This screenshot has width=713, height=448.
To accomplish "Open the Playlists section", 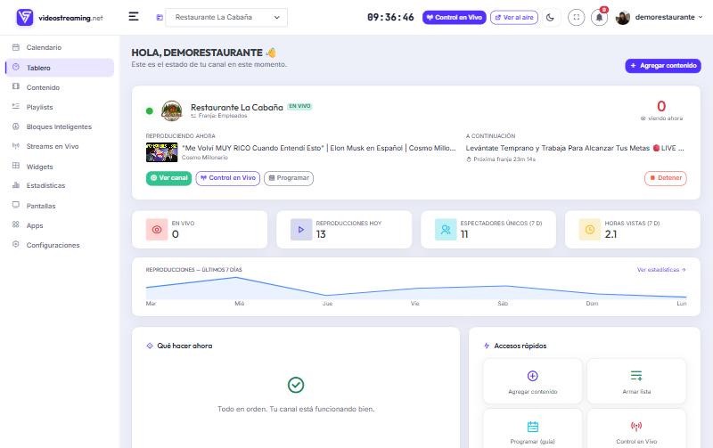I will [x=39, y=107].
